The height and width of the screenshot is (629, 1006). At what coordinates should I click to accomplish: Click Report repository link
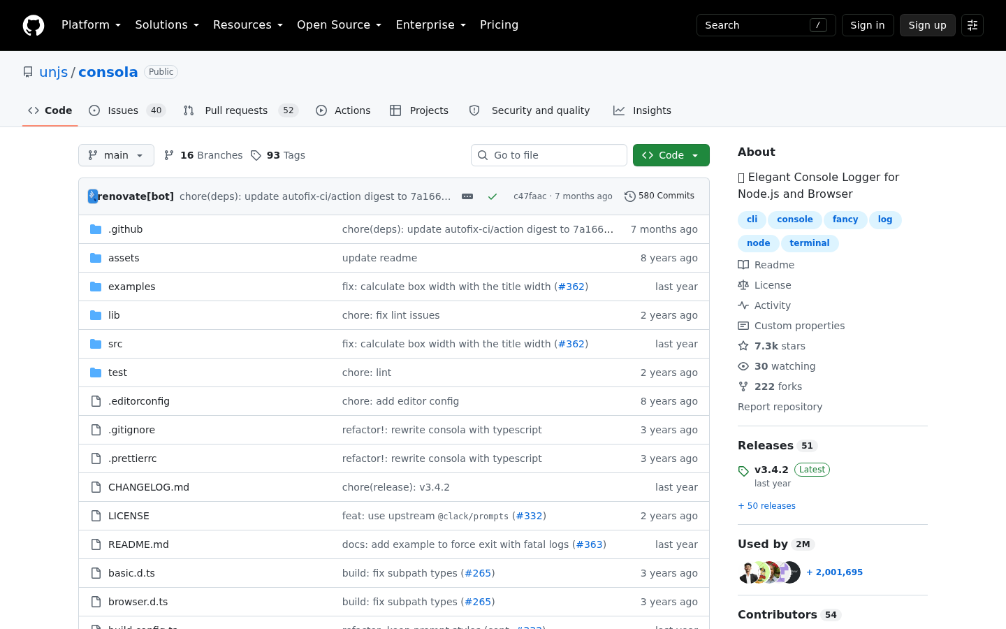(780, 407)
